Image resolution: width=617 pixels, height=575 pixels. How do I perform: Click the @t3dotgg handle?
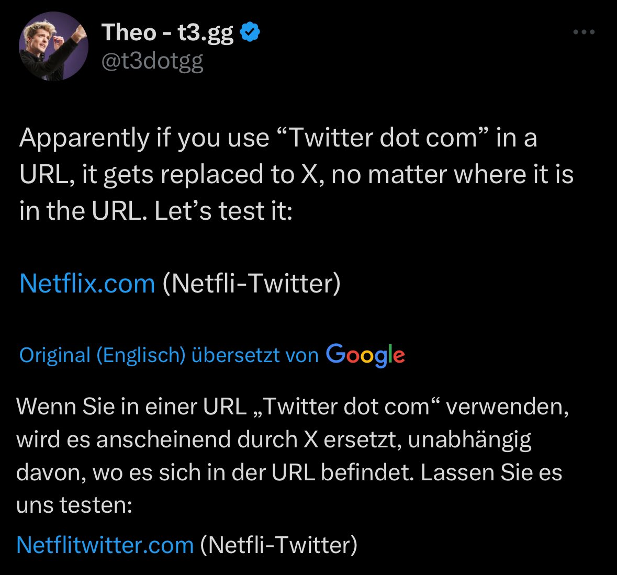pyautogui.click(x=152, y=62)
